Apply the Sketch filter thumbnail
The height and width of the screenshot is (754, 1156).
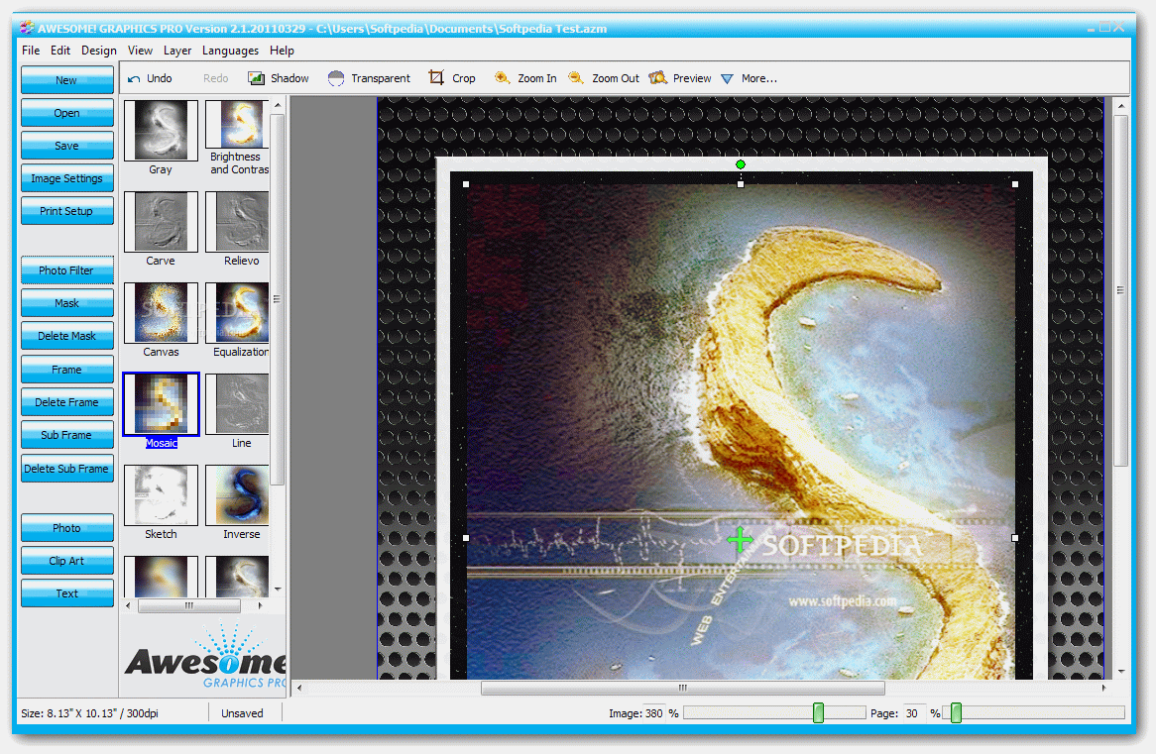pos(161,495)
